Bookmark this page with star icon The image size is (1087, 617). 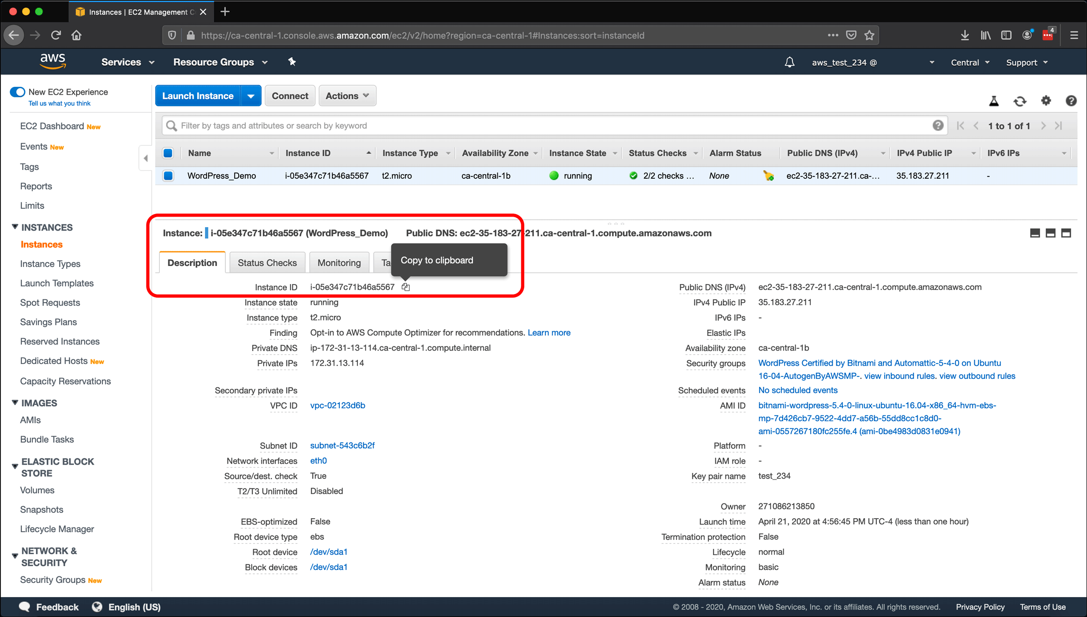(870, 35)
